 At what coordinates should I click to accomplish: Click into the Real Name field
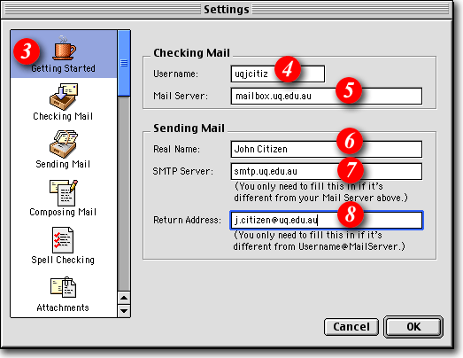(327, 149)
